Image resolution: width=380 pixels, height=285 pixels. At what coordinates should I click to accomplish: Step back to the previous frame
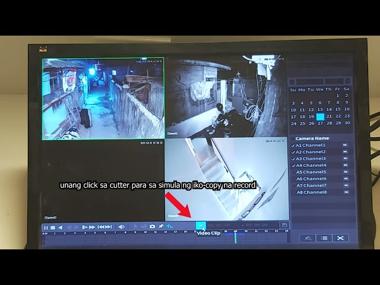click(69, 227)
